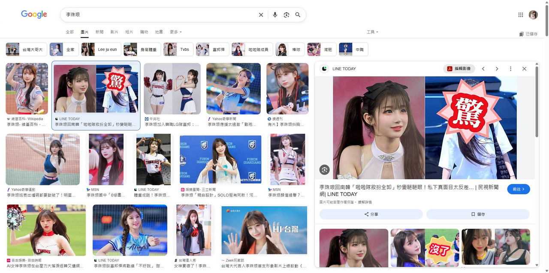Image resolution: width=549 pixels, height=273 pixels.
Task: Open the 中央社 image result thumbnail
Action: pyautogui.click(x=172, y=89)
